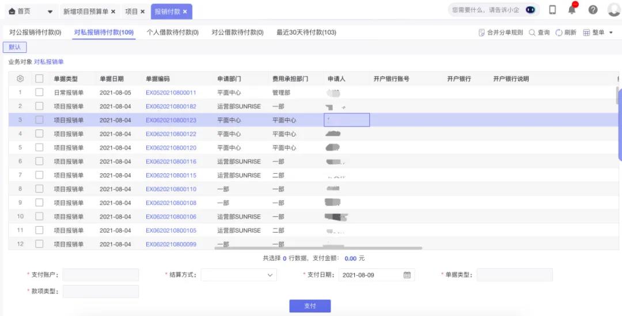The image size is (622, 316).
Task: Open the mobile device icon
Action: pos(552,10)
